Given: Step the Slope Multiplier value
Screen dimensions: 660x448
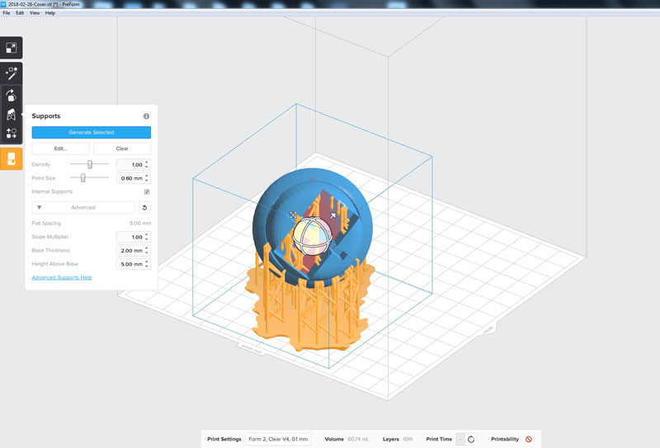Looking at the screenshot, I should [x=147, y=237].
